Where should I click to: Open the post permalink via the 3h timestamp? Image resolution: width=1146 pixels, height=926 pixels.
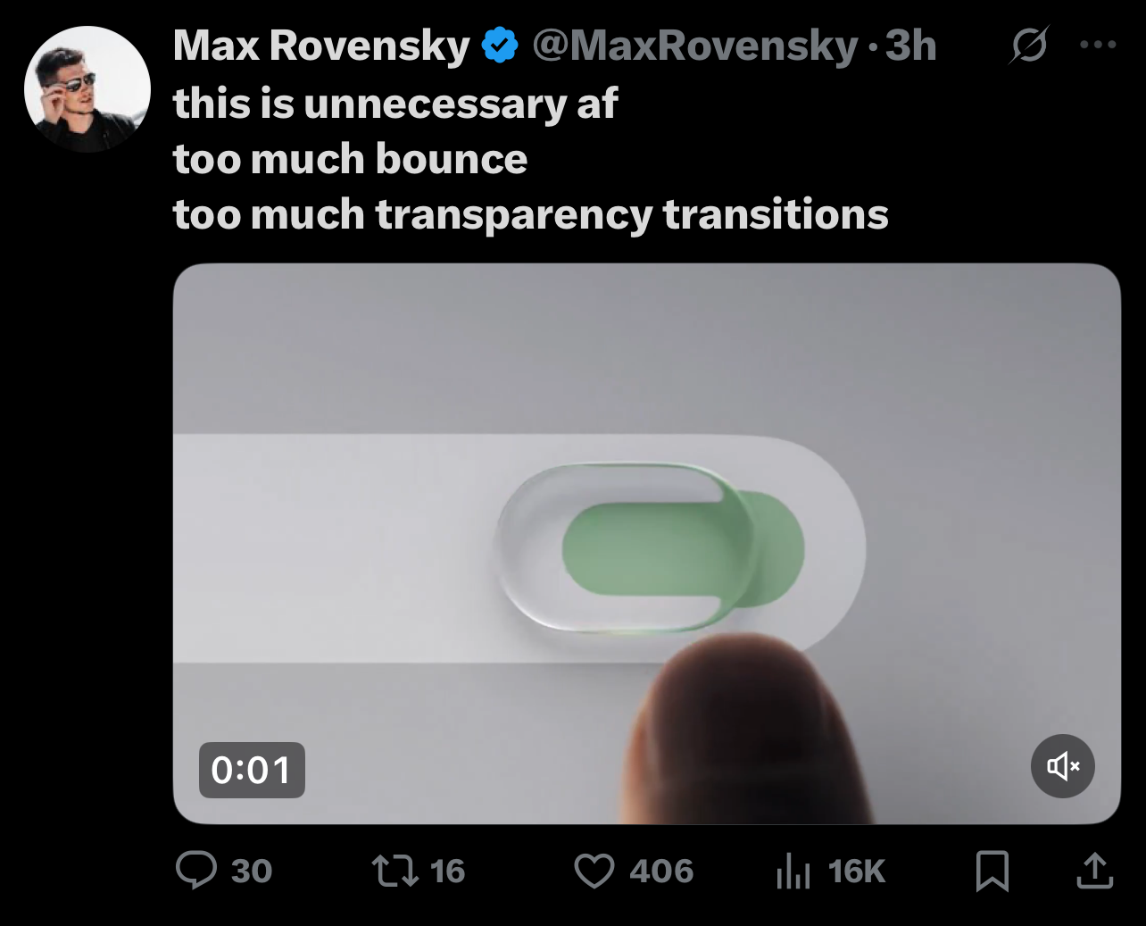pyautogui.click(x=911, y=45)
